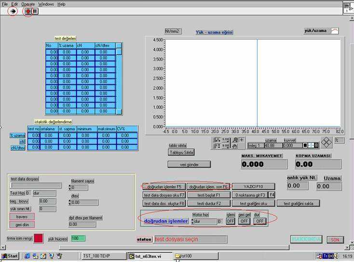Click the dtex value stepper arrows
This screenshot has width=354, height=262.
69,202
